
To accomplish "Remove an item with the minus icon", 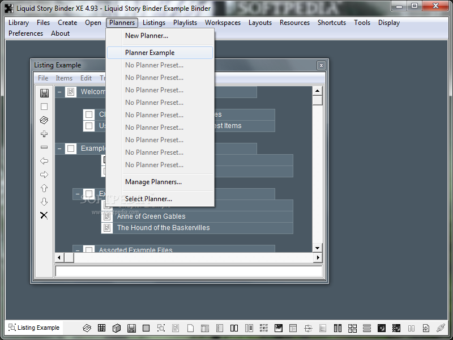I will click(x=44, y=147).
